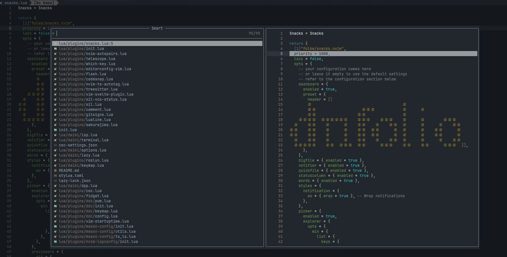Click the Lua icon beside lua/plugins/telescope.lua
The width and height of the screenshot is (507, 257).
[x=55, y=59]
